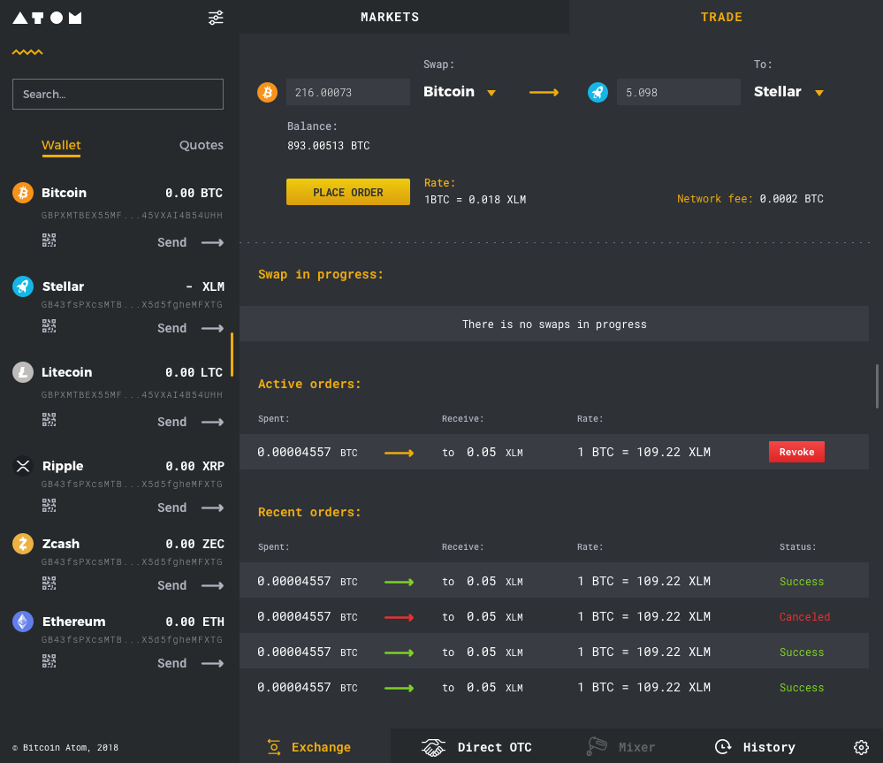Viewport: 883px width, 763px height.
Task: Click the Network fee 0.0002 BTC value
Action: tap(791, 199)
